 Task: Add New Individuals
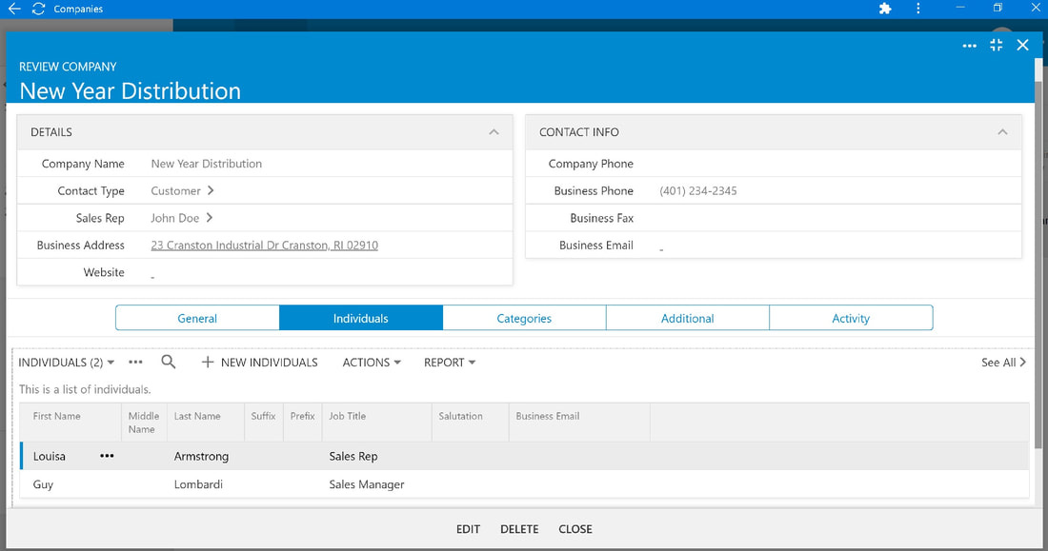tap(259, 362)
